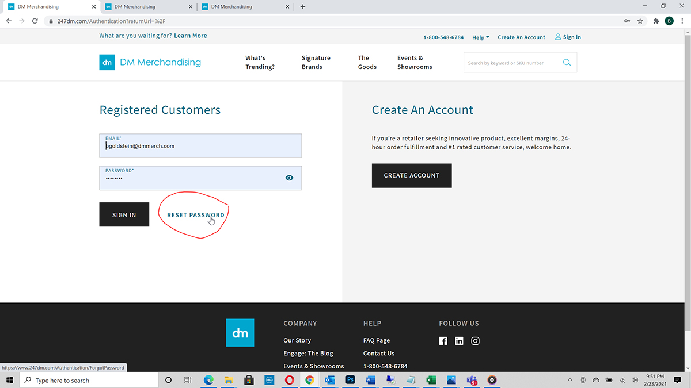Screen dimensions: 691x388
Task: Open footer Events & Showrooms link
Action: (314, 366)
